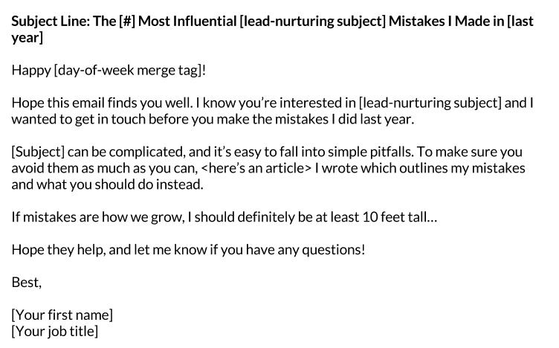Click the <here's an article> link placeholder

click(x=256, y=168)
